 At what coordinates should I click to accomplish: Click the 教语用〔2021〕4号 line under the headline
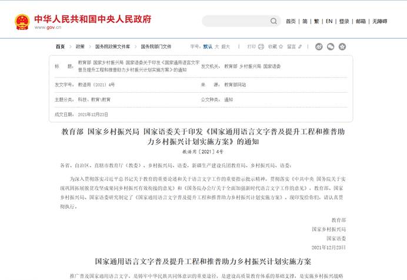tap(203, 152)
